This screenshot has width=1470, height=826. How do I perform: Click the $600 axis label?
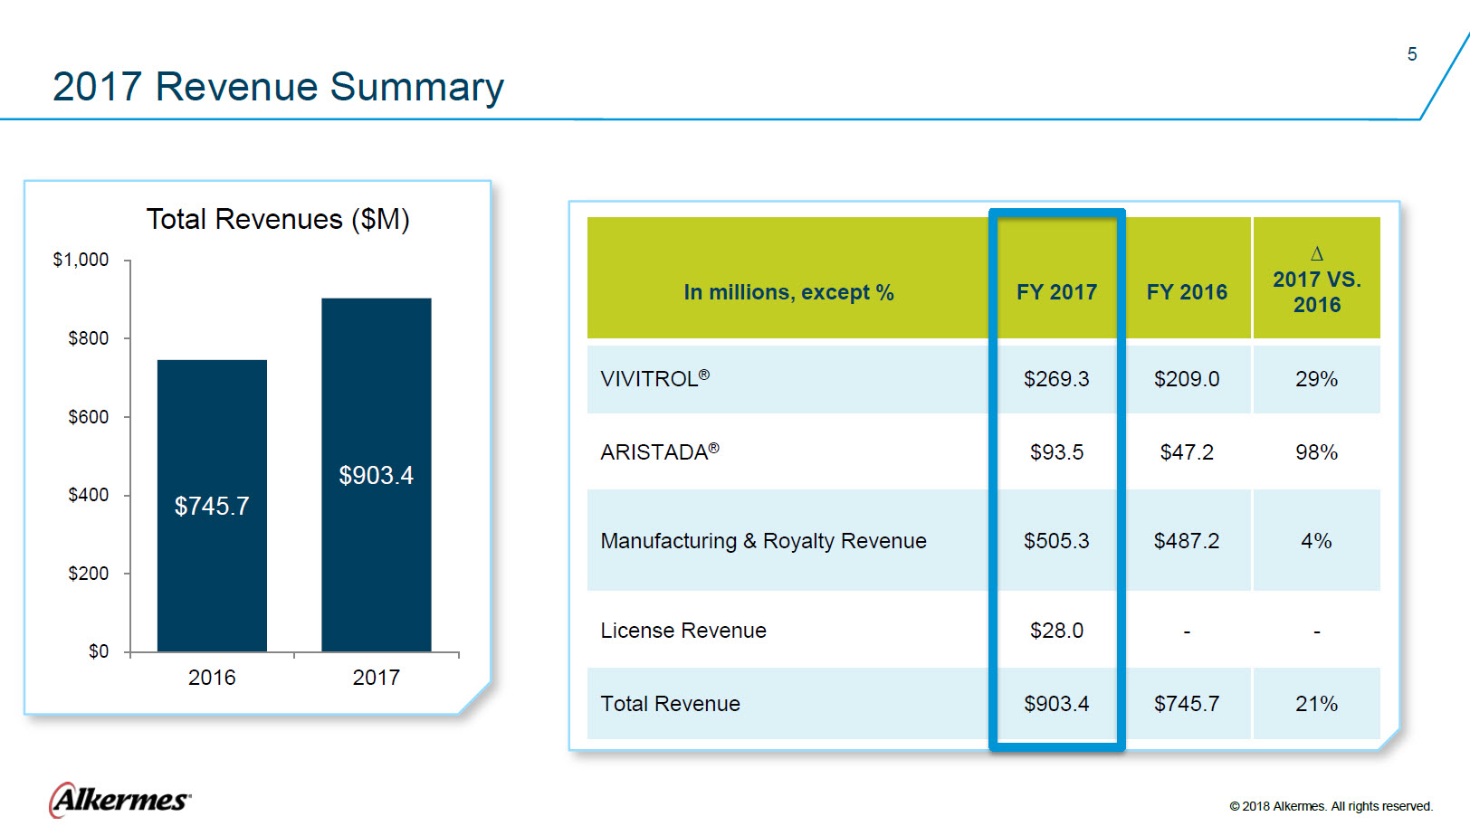coord(88,417)
